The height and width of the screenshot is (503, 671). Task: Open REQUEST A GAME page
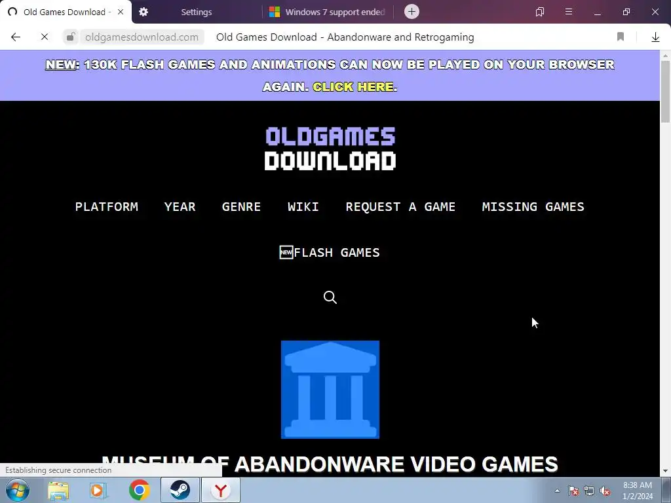[400, 206]
